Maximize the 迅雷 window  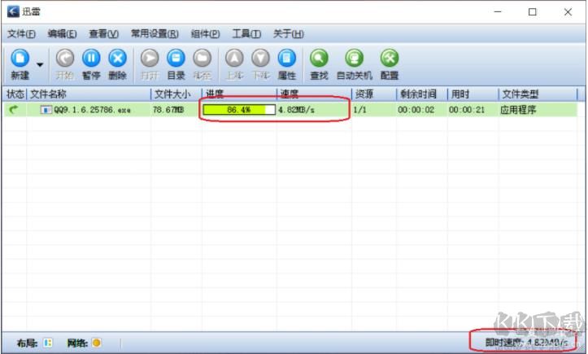532,11
